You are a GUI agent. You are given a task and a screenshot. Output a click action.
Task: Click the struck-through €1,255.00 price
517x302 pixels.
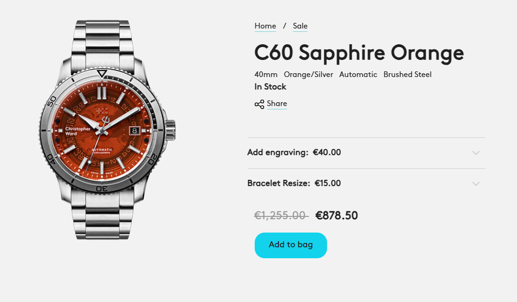pos(281,215)
